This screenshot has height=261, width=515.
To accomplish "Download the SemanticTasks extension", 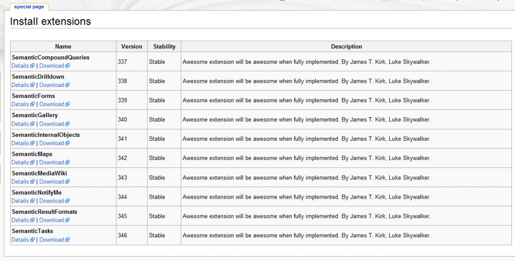I will tap(54, 240).
